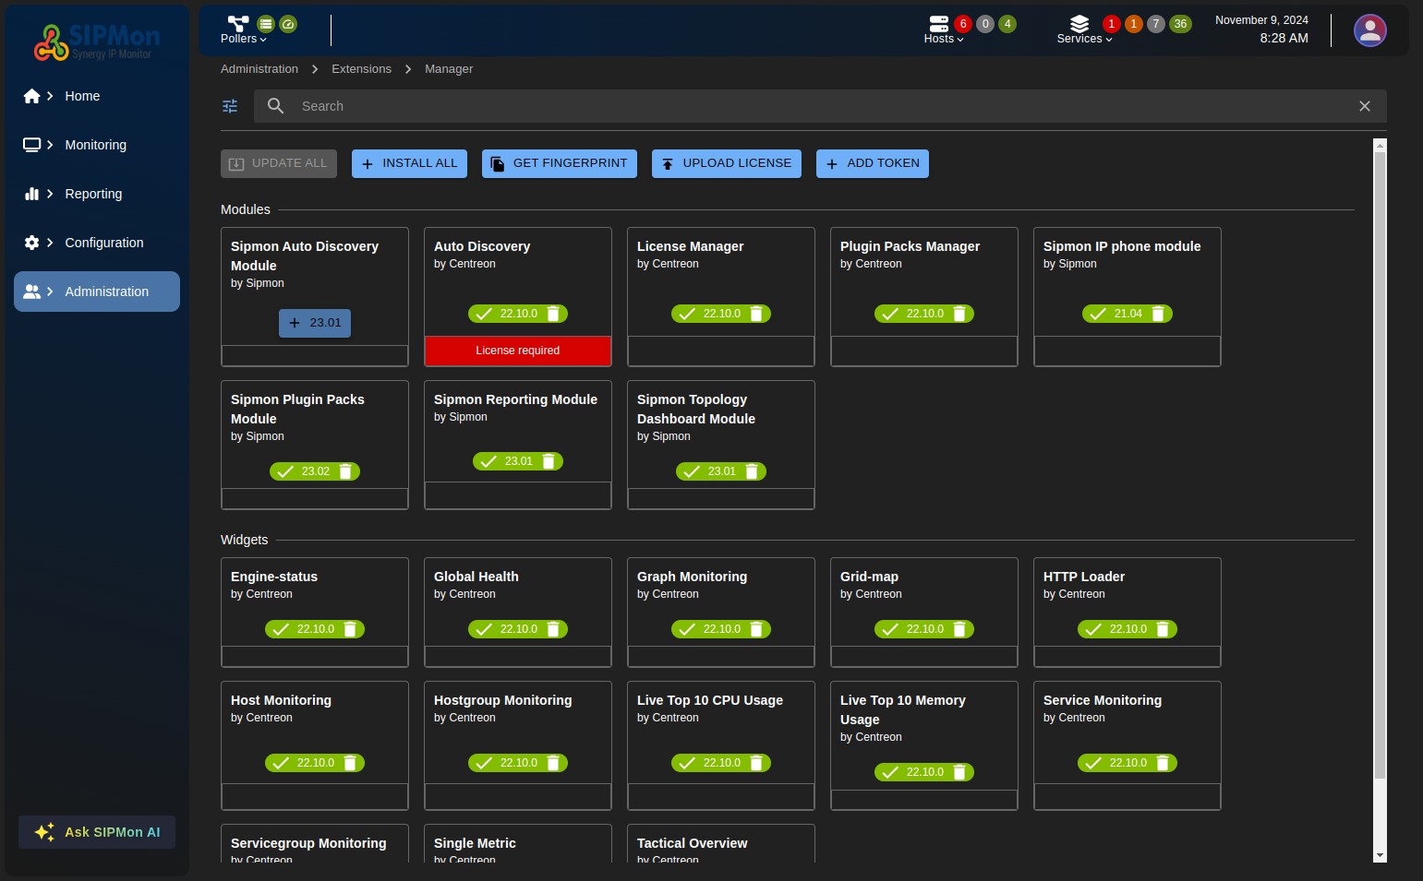Click the orange warning services badge
The height and width of the screenshot is (881, 1423).
pyautogui.click(x=1133, y=24)
